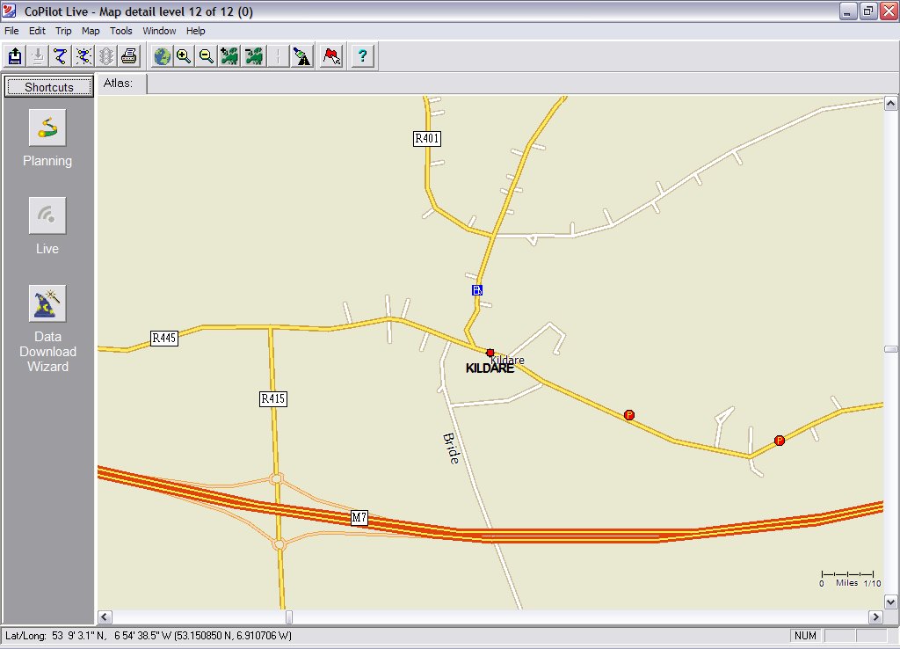
Task: Open the Tools menu
Action: (x=121, y=31)
